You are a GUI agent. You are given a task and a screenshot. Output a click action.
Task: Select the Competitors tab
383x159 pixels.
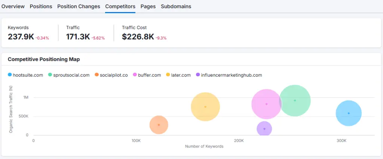(120, 6)
